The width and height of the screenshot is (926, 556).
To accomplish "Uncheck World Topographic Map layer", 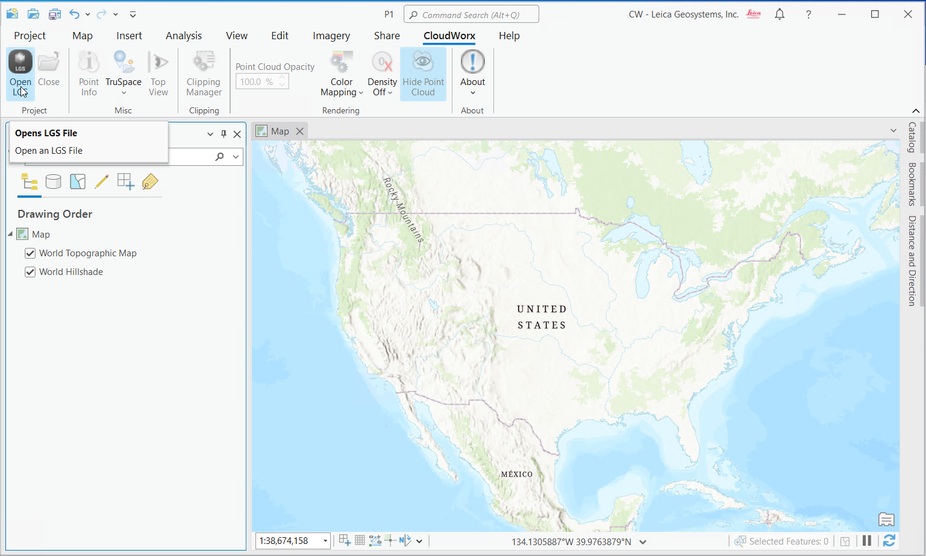I will tap(30, 253).
